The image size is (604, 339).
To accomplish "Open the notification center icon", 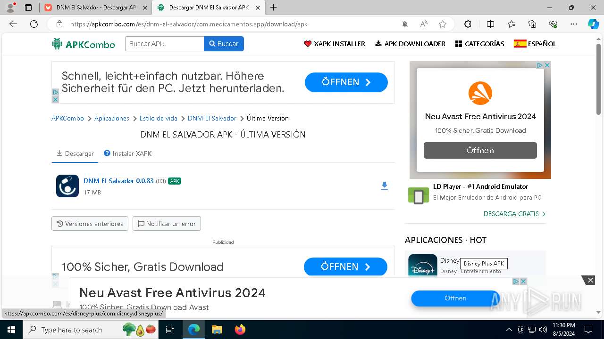I will tap(588, 330).
